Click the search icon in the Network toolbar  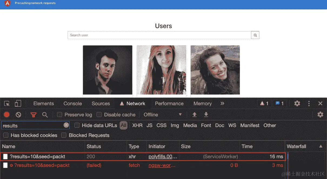pos(45,114)
